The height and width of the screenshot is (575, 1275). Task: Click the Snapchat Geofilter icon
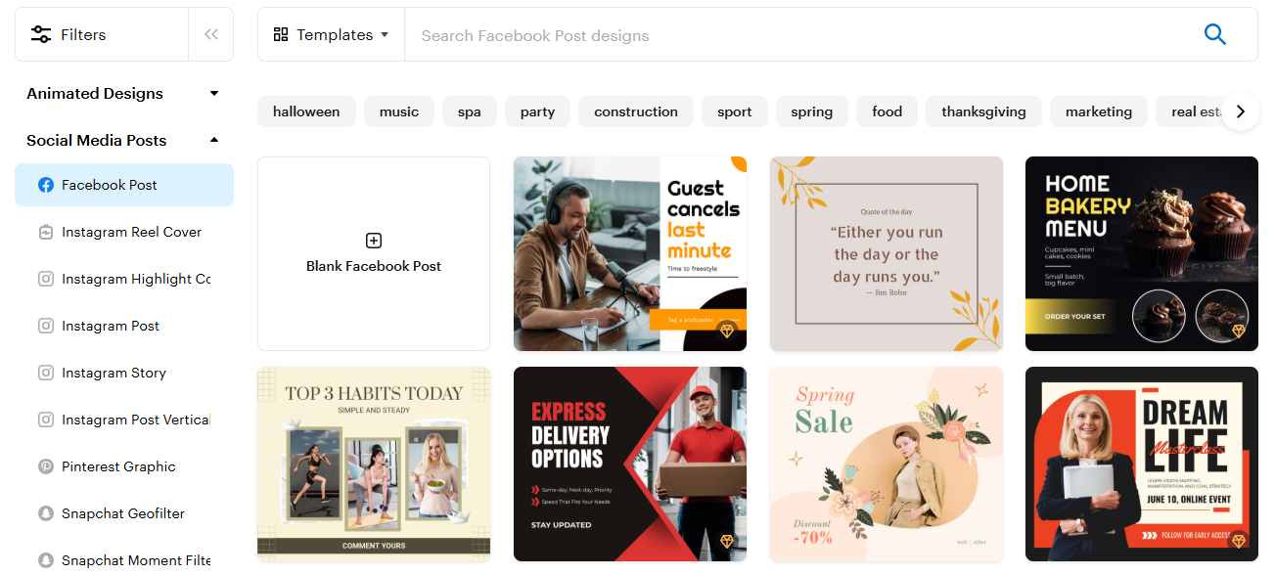coord(46,513)
